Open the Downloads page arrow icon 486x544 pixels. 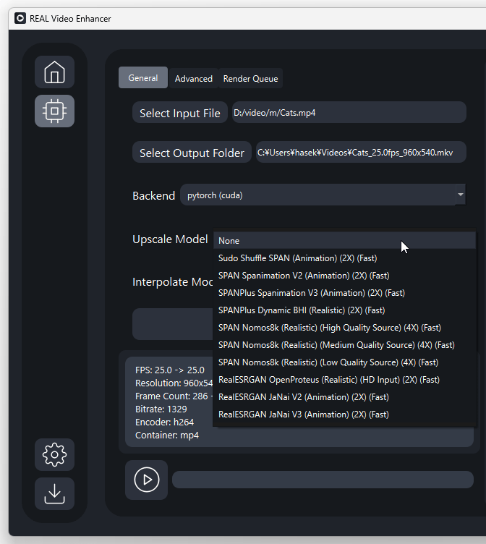point(54,493)
